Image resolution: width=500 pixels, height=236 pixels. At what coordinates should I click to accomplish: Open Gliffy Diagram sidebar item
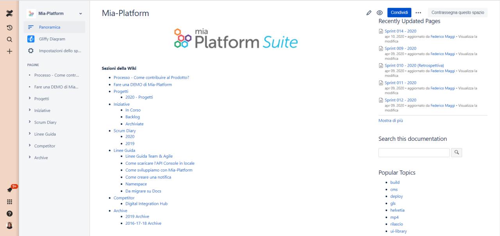coord(54,39)
